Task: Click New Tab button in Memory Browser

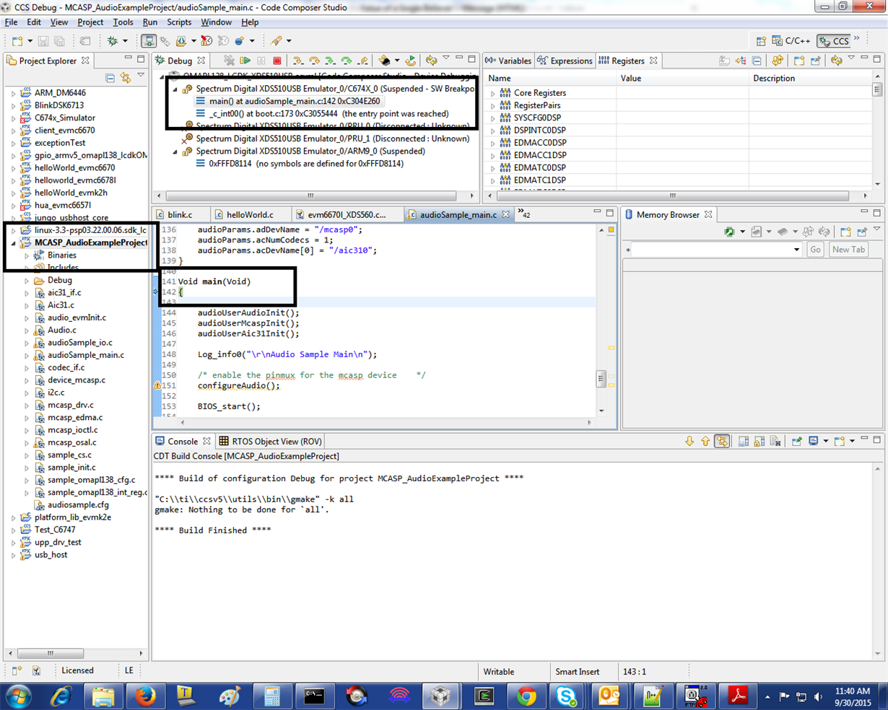Action: click(848, 250)
